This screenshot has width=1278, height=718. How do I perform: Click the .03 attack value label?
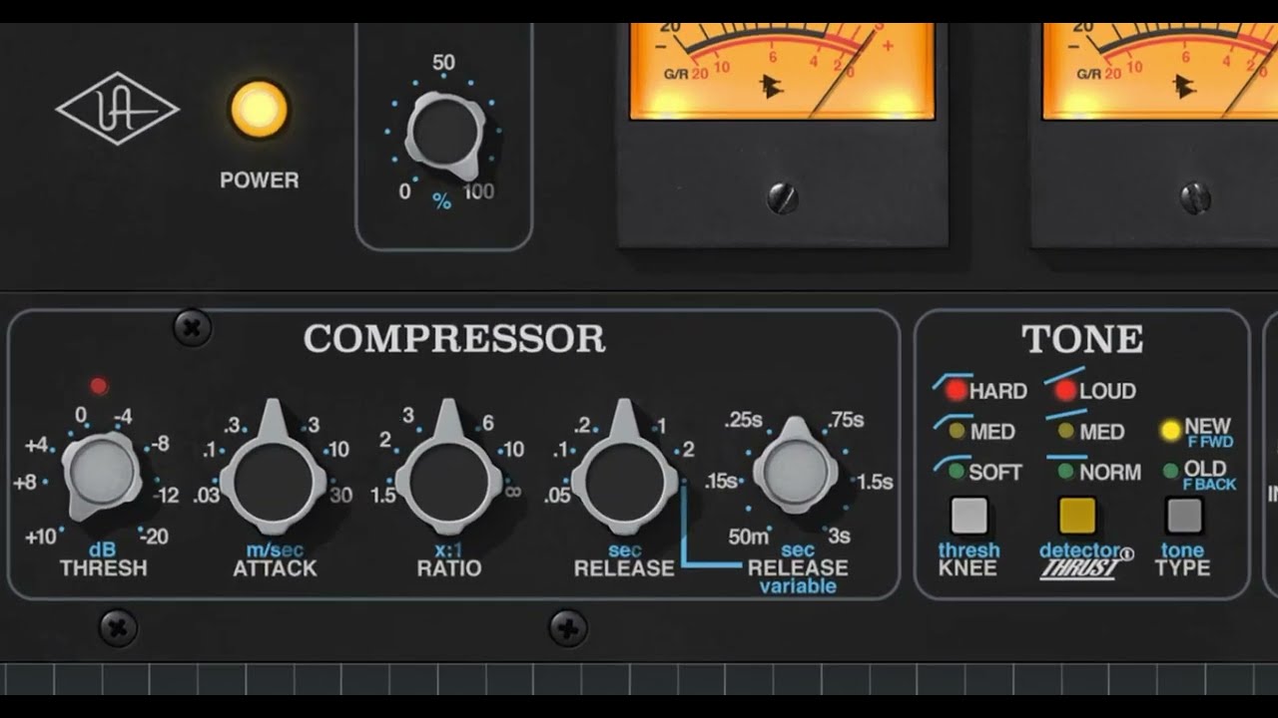[x=207, y=496]
